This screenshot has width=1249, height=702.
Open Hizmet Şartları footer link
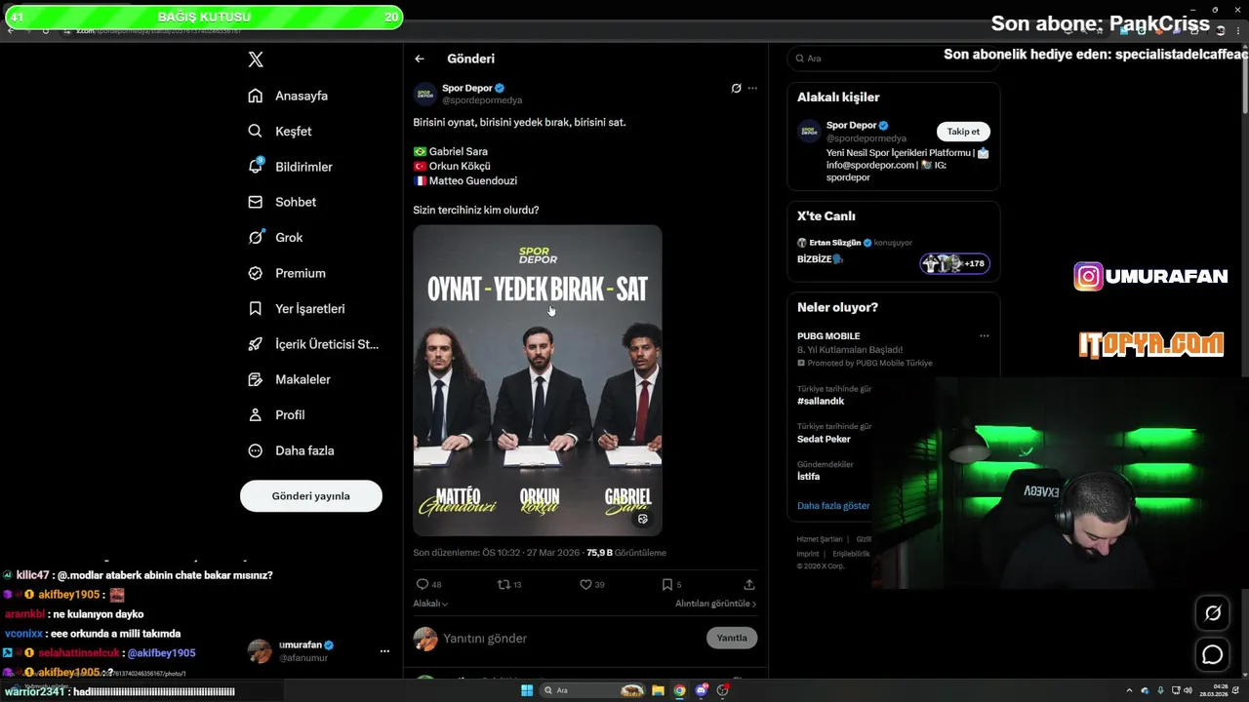(x=820, y=539)
